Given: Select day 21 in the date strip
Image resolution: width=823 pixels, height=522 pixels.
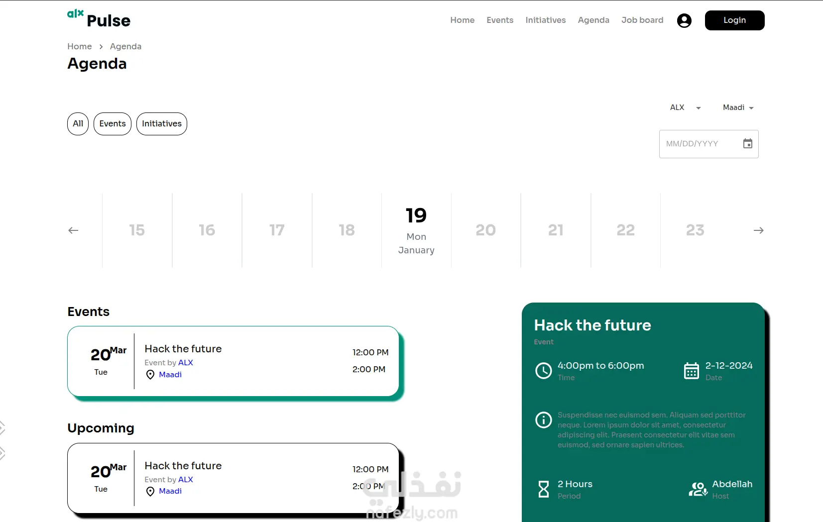Looking at the screenshot, I should click(x=556, y=230).
